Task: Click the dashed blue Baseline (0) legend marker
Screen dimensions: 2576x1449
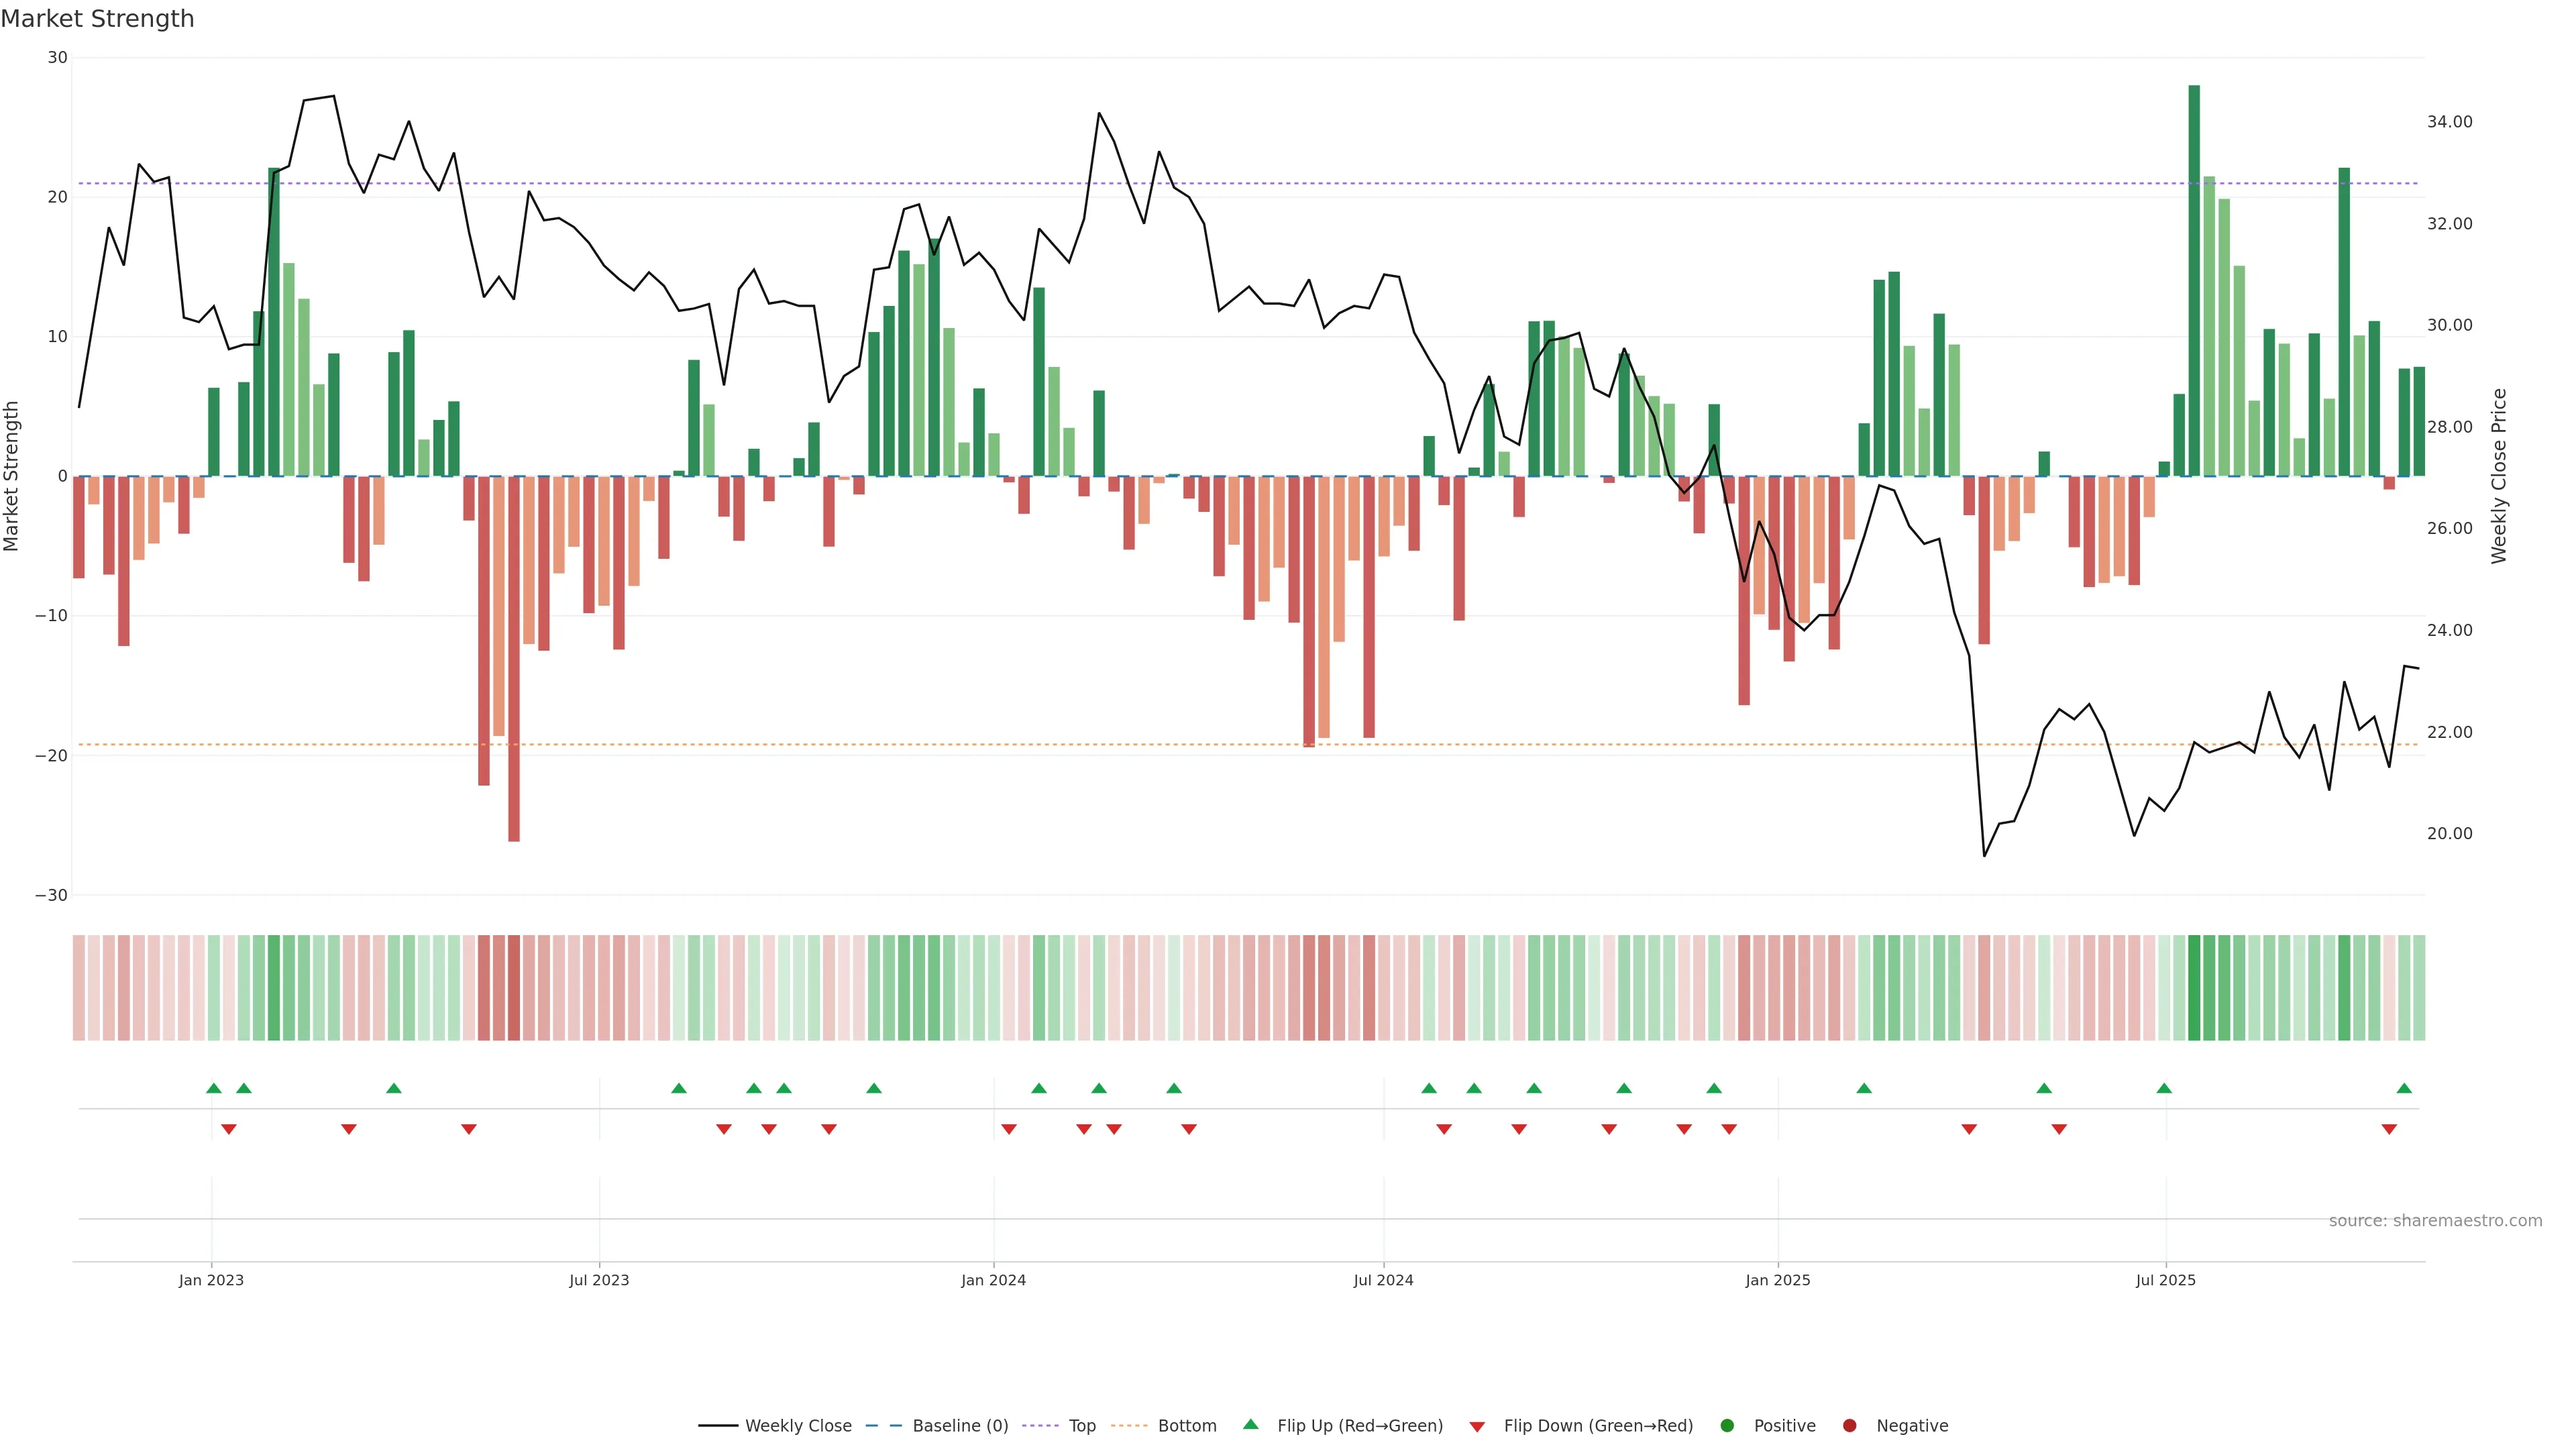Action: coord(883,1426)
